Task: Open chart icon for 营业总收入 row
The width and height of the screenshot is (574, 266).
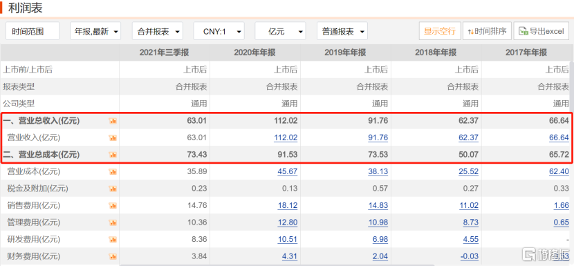Action: pyautogui.click(x=113, y=121)
